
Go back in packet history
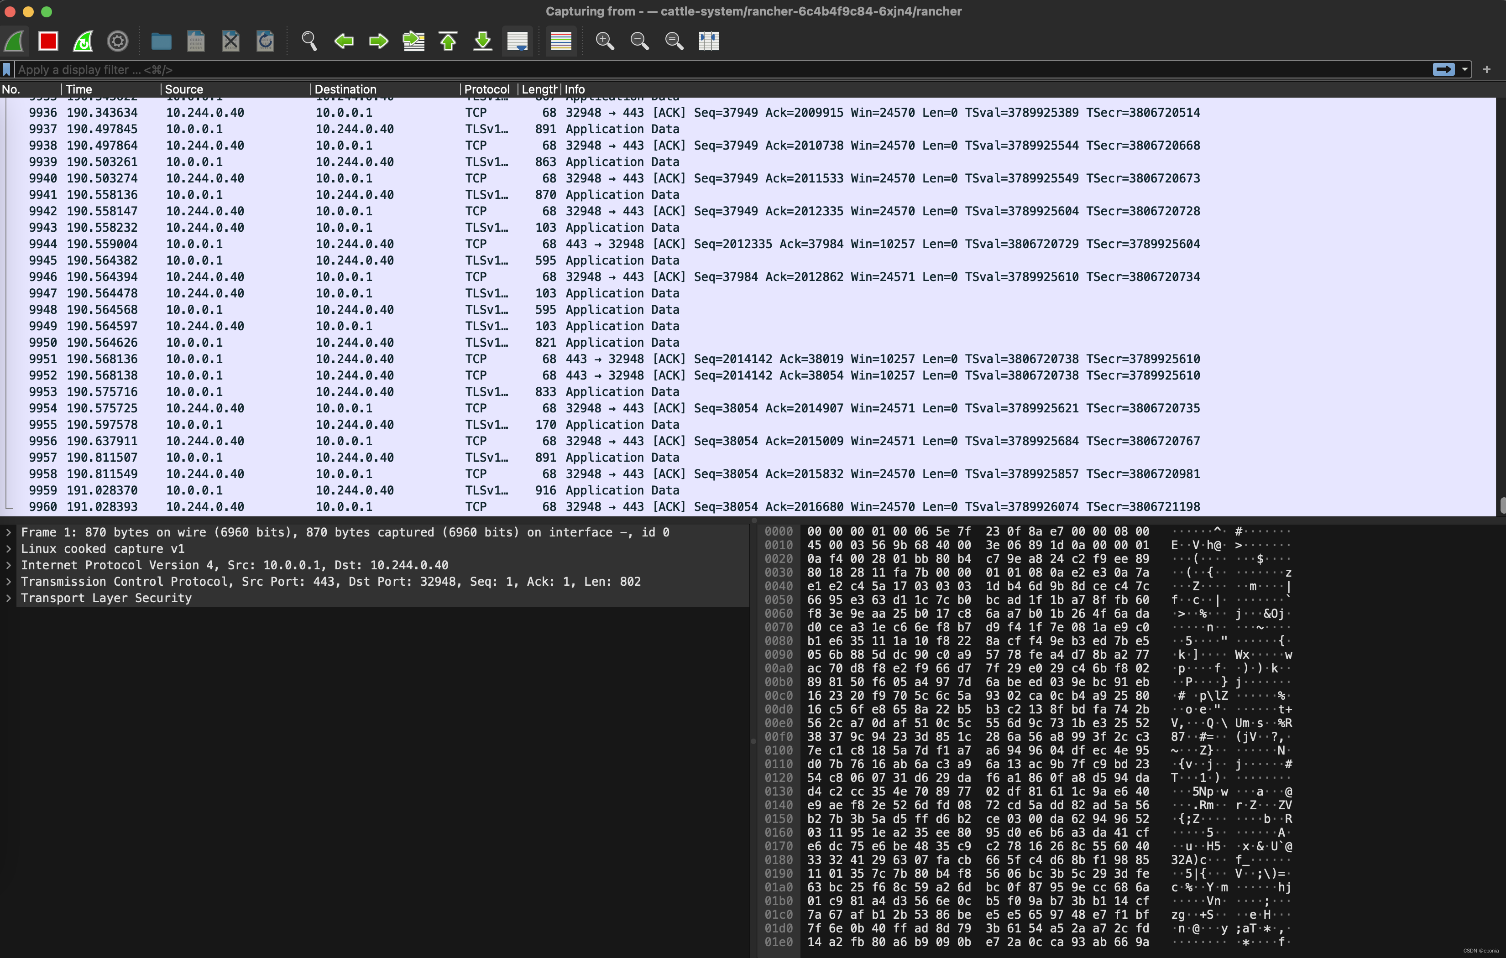point(344,41)
